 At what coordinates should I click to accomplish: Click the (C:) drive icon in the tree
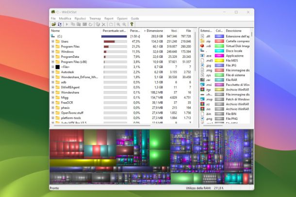coord(53,36)
